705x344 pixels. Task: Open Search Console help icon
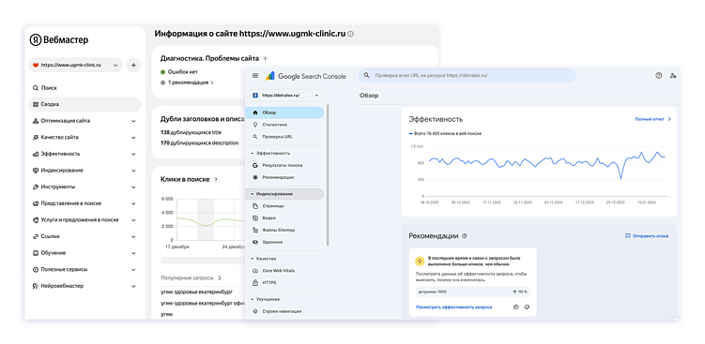pyautogui.click(x=659, y=76)
